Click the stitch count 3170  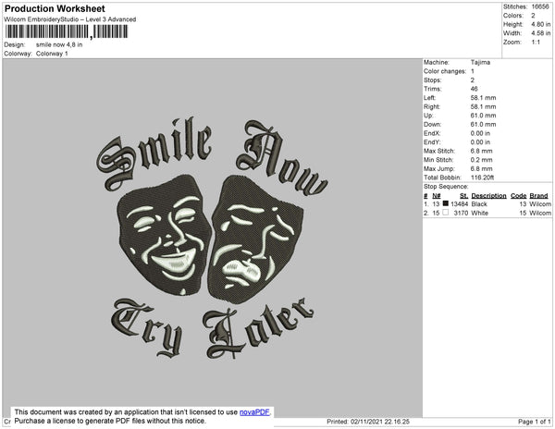[x=461, y=213]
